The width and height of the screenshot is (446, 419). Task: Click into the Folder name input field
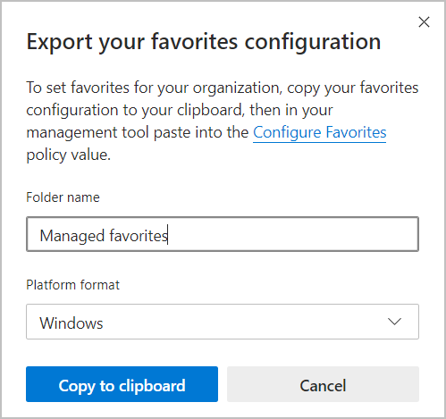click(223, 234)
